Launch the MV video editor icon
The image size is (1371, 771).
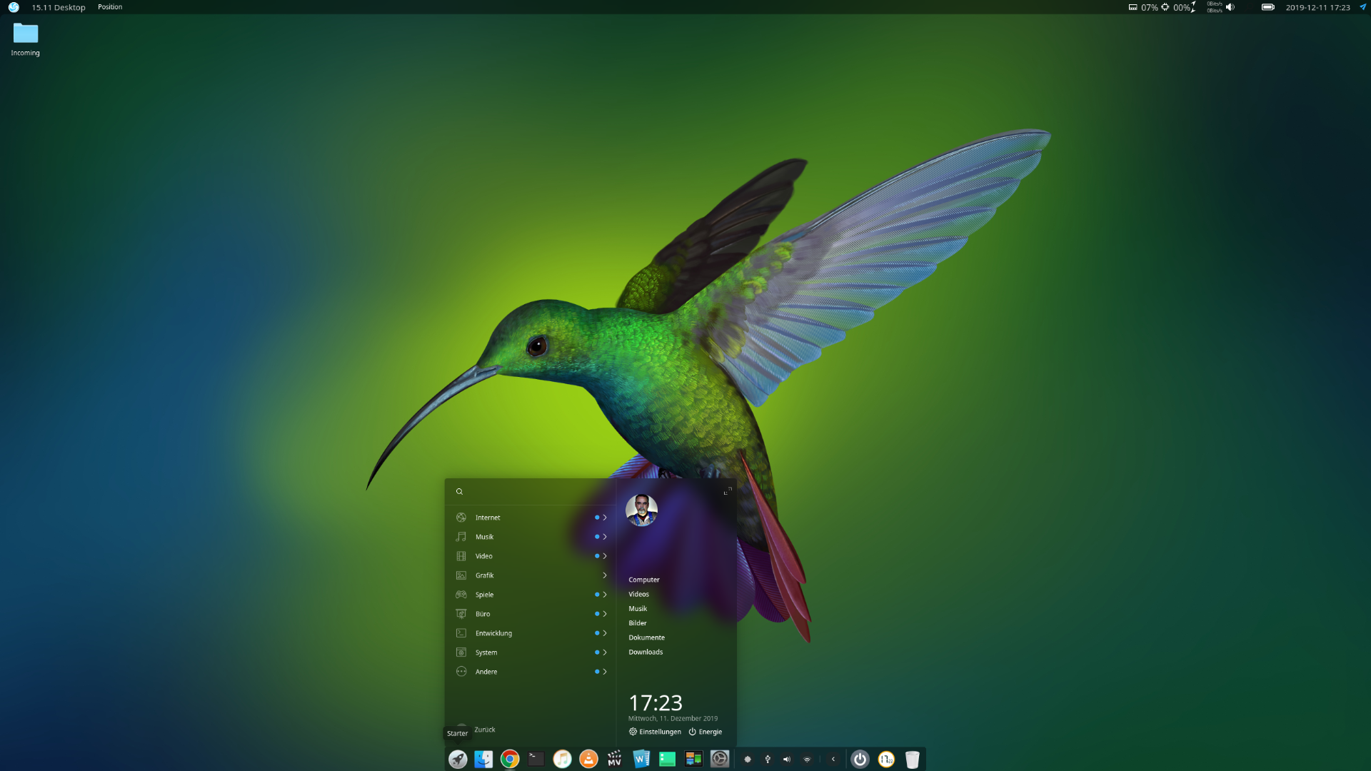(x=614, y=759)
